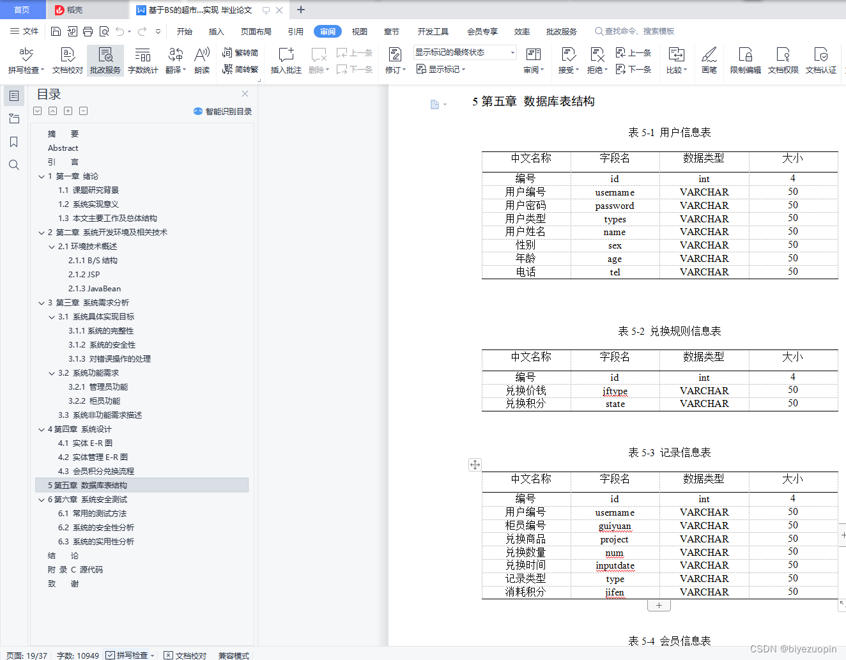Click 智能识别目录 button
This screenshot has height=660, width=846.
[x=223, y=111]
